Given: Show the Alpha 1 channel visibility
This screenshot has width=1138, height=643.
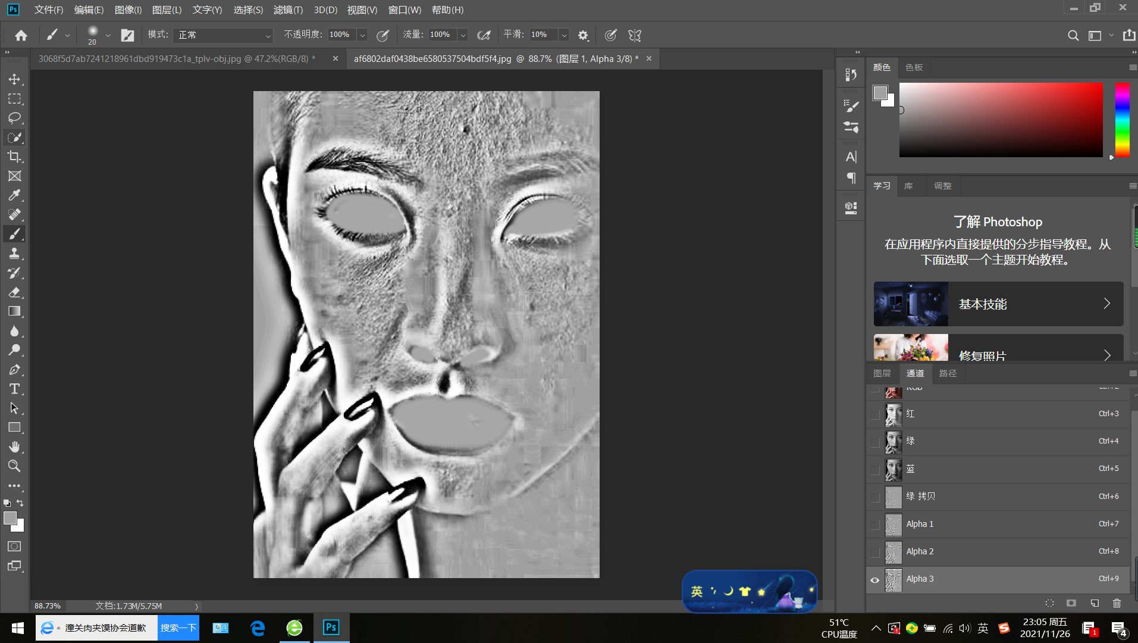Looking at the screenshot, I should tap(874, 525).
